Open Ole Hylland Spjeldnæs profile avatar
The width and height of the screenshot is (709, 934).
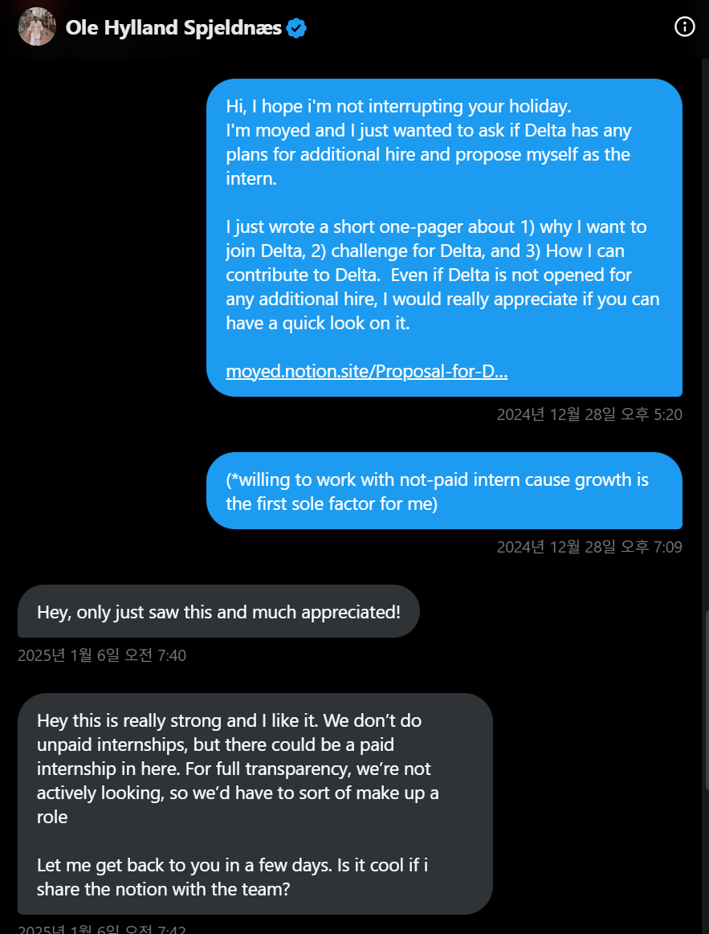coord(36,27)
